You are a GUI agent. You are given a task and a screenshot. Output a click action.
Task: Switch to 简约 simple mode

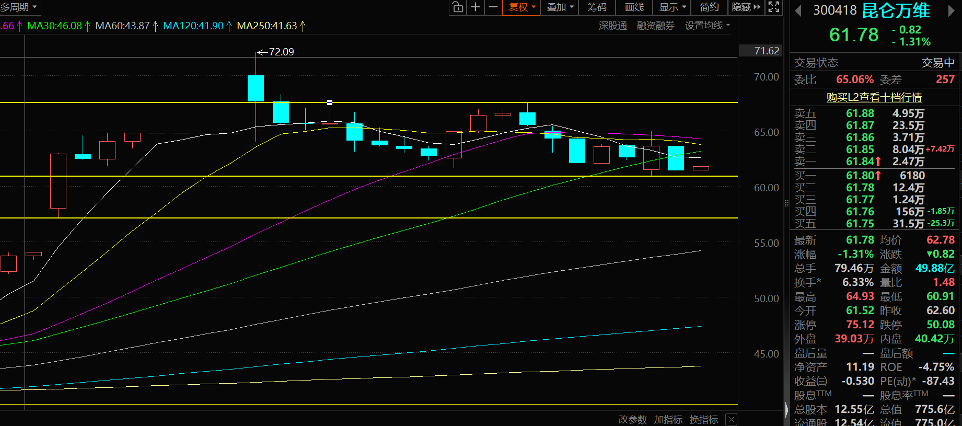pos(710,7)
